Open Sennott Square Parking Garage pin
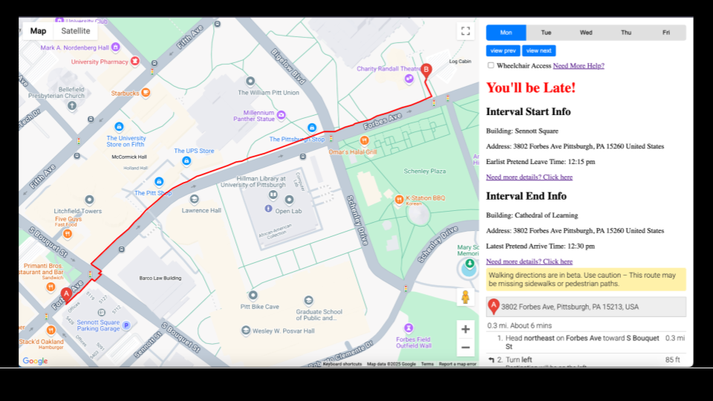 [126, 325]
